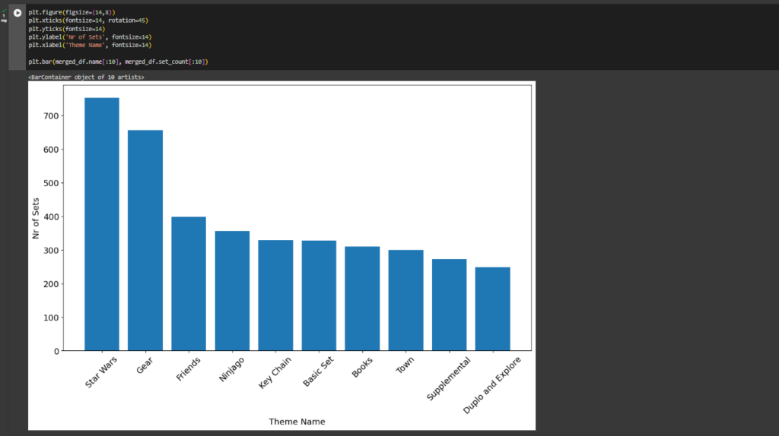Select the Friends bar
Image resolution: width=779 pixels, height=436 pixels.
[188, 283]
